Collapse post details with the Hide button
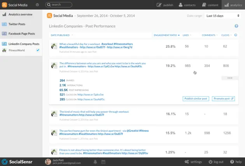The height and width of the screenshot is (166, 245). 230,78
